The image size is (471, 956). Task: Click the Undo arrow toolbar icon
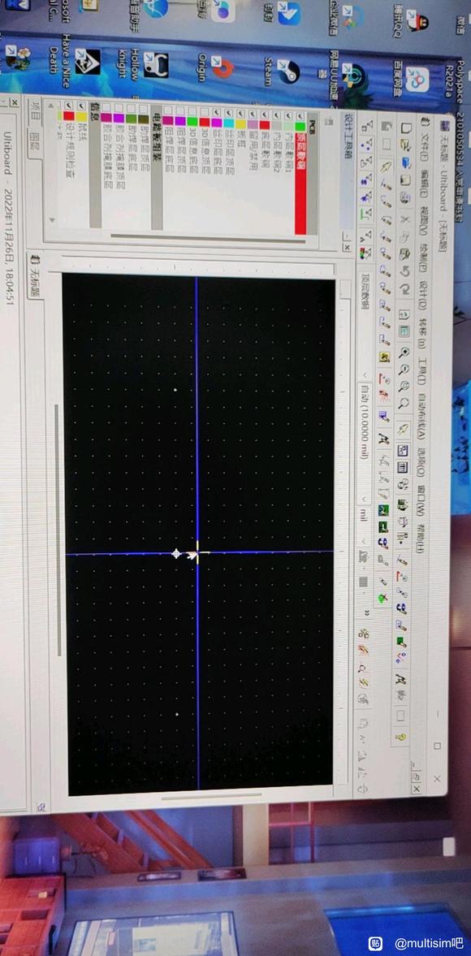coord(405,271)
